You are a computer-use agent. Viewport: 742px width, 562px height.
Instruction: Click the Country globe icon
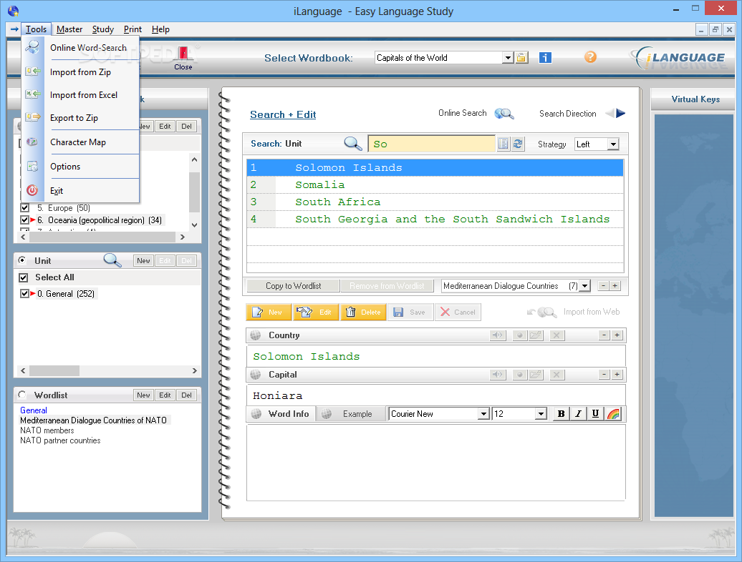coord(256,335)
